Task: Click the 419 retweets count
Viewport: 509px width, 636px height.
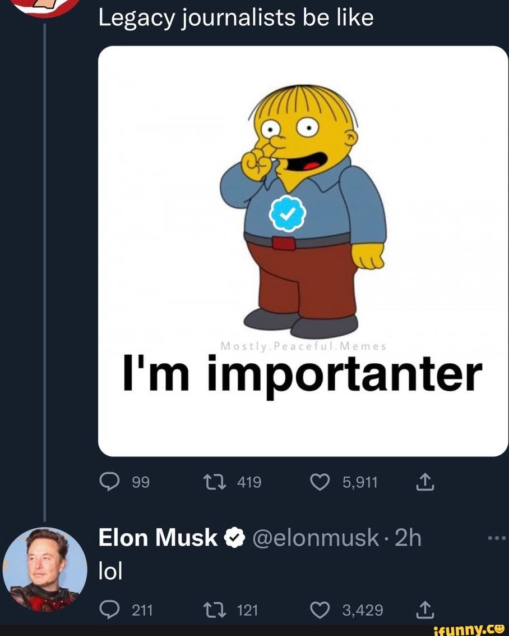Action: click(x=249, y=482)
